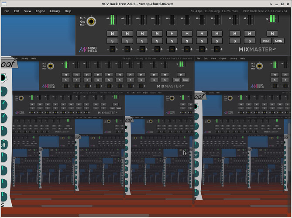Click the minus group selector of track one
This screenshot has height=218, width=292.
point(108,49)
